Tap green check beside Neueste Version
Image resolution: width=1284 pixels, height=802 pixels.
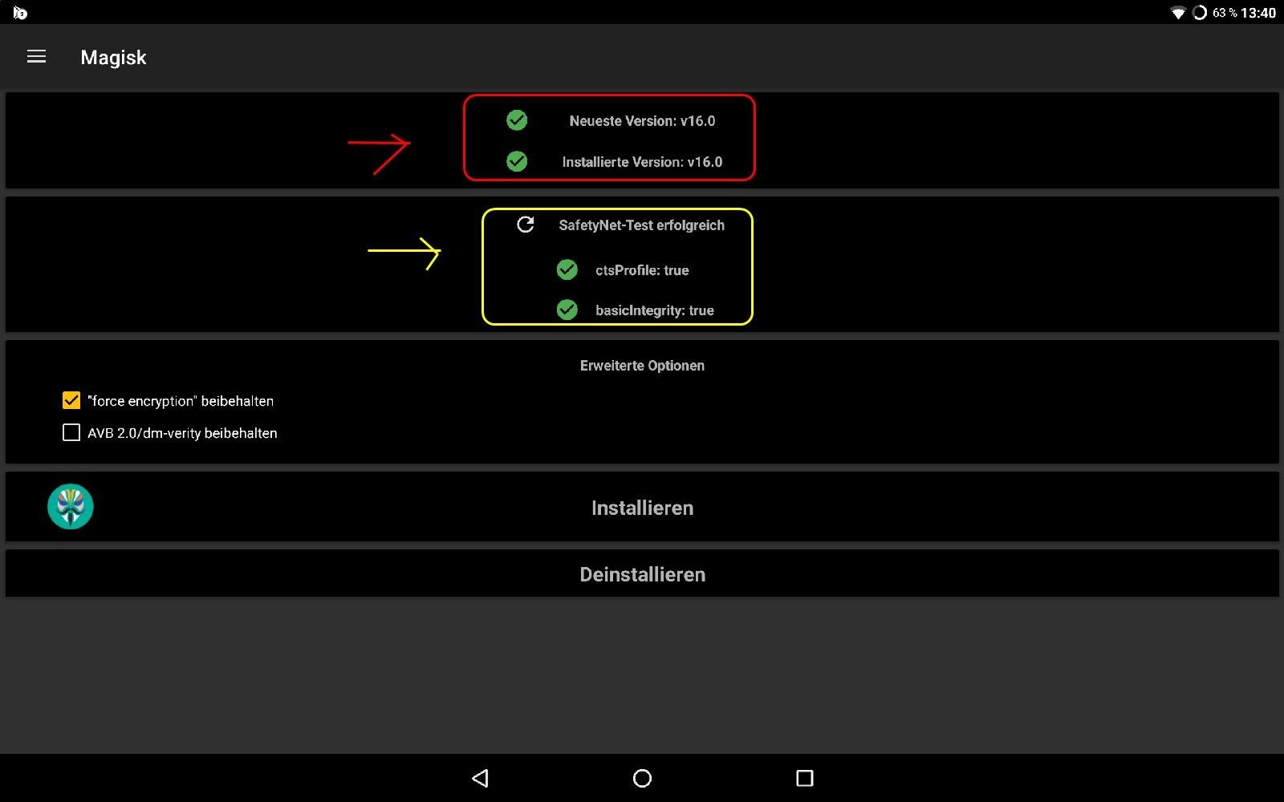click(x=517, y=120)
